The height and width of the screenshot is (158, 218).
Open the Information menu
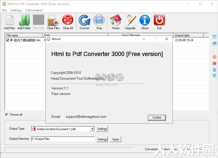click(34, 10)
